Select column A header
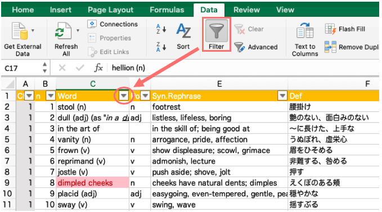 [25, 84]
